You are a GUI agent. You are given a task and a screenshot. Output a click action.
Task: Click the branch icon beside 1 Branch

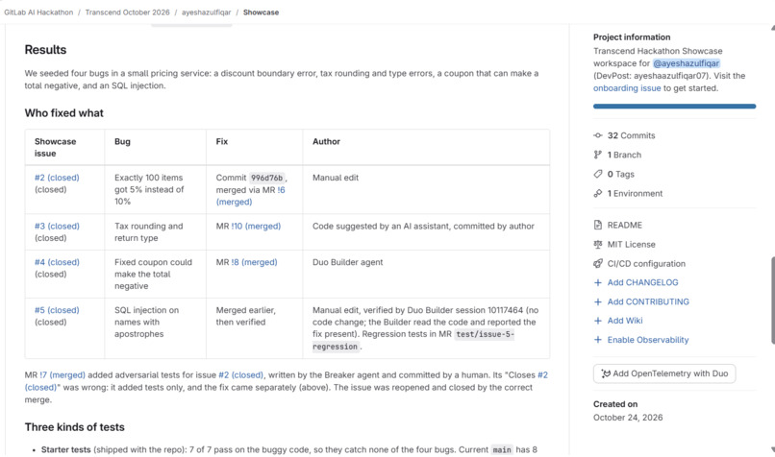(x=597, y=155)
